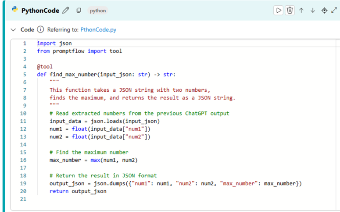Copy the node name using clipboard icon
This screenshot has width=340, height=212.
pos(79,11)
